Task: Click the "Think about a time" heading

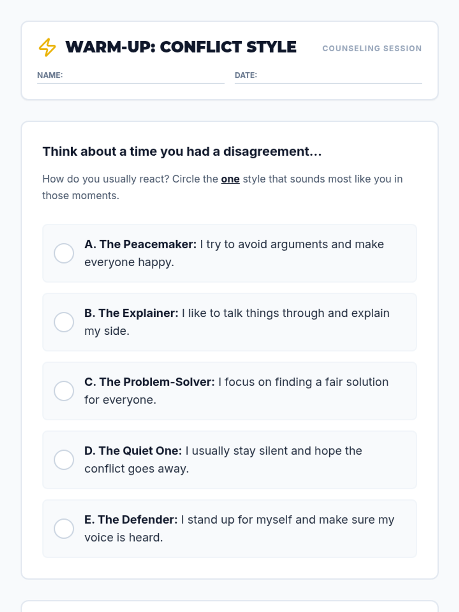Action: pyautogui.click(x=182, y=151)
